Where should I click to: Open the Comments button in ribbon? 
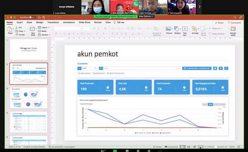click(234, 23)
